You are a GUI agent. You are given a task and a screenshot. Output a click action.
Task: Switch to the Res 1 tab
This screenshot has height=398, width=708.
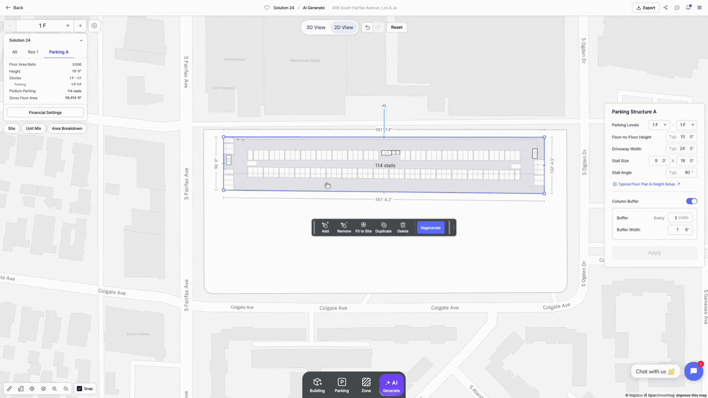[33, 52]
